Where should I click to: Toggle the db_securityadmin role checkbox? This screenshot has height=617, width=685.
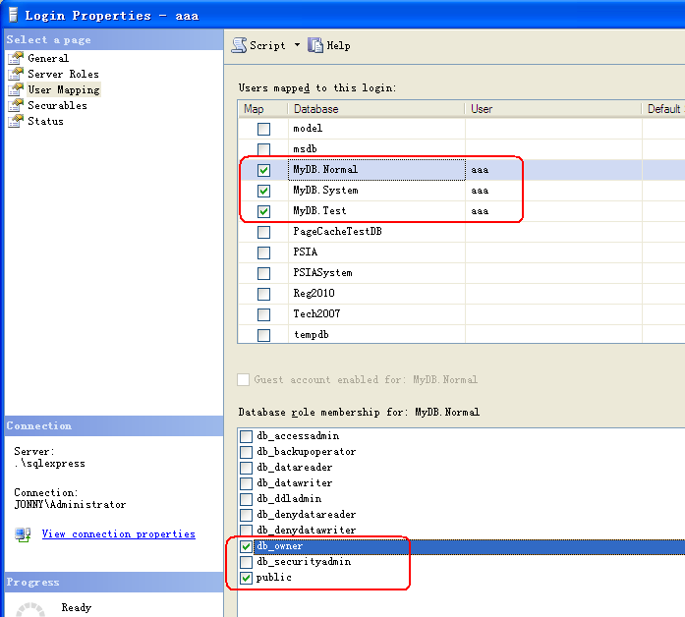(246, 562)
